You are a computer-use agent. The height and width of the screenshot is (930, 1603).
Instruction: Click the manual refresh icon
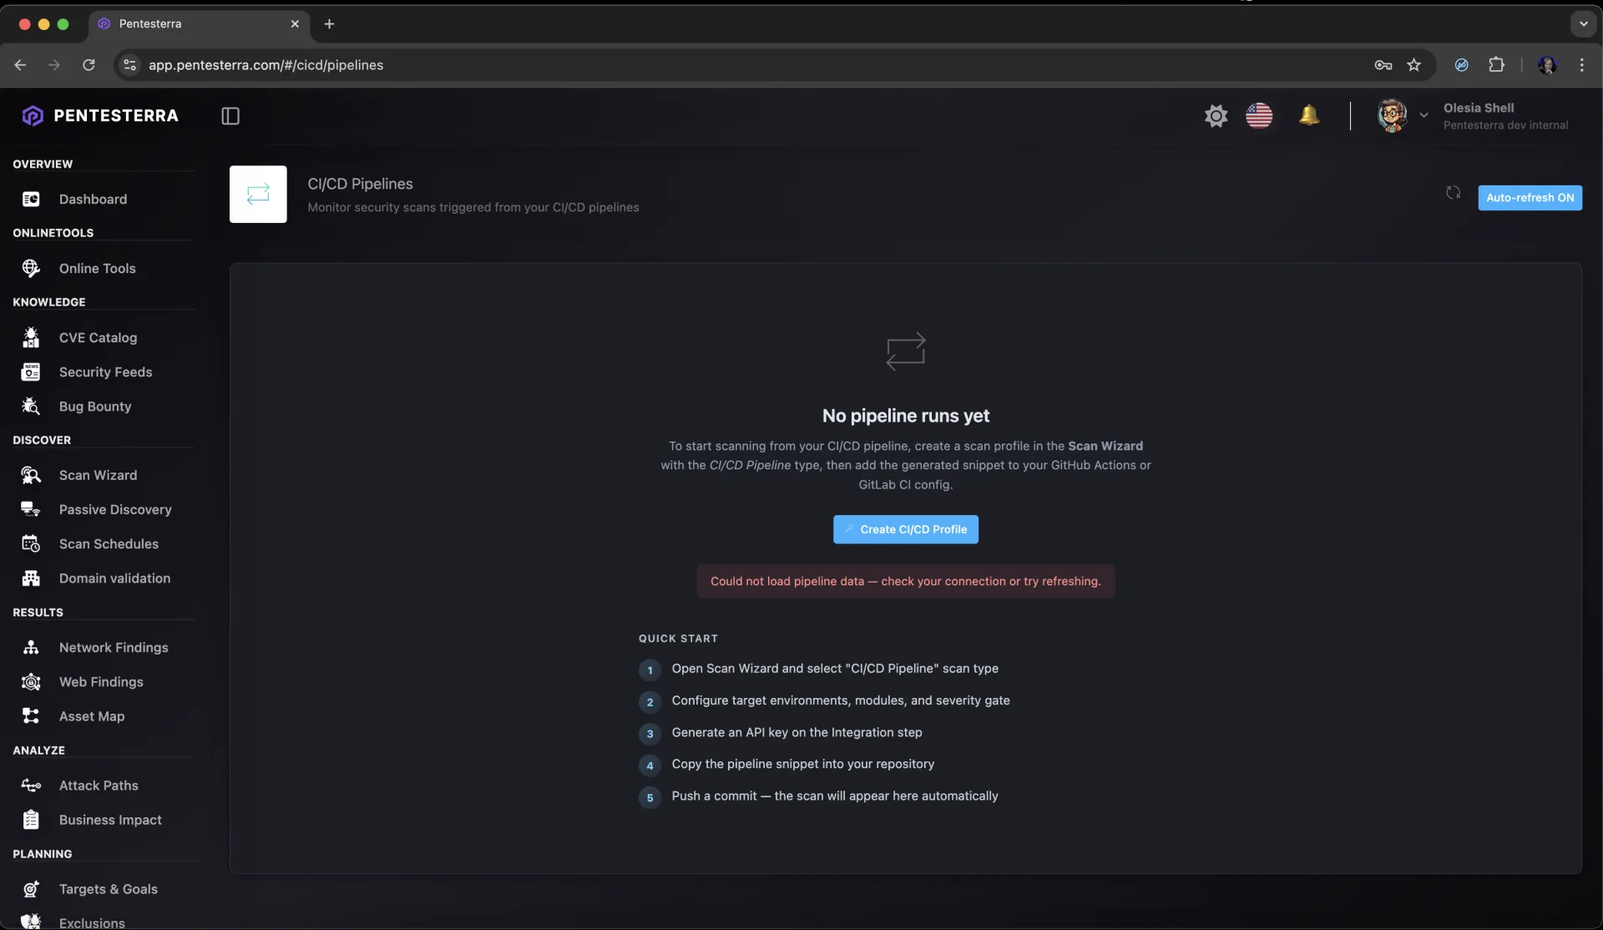pos(1453,194)
